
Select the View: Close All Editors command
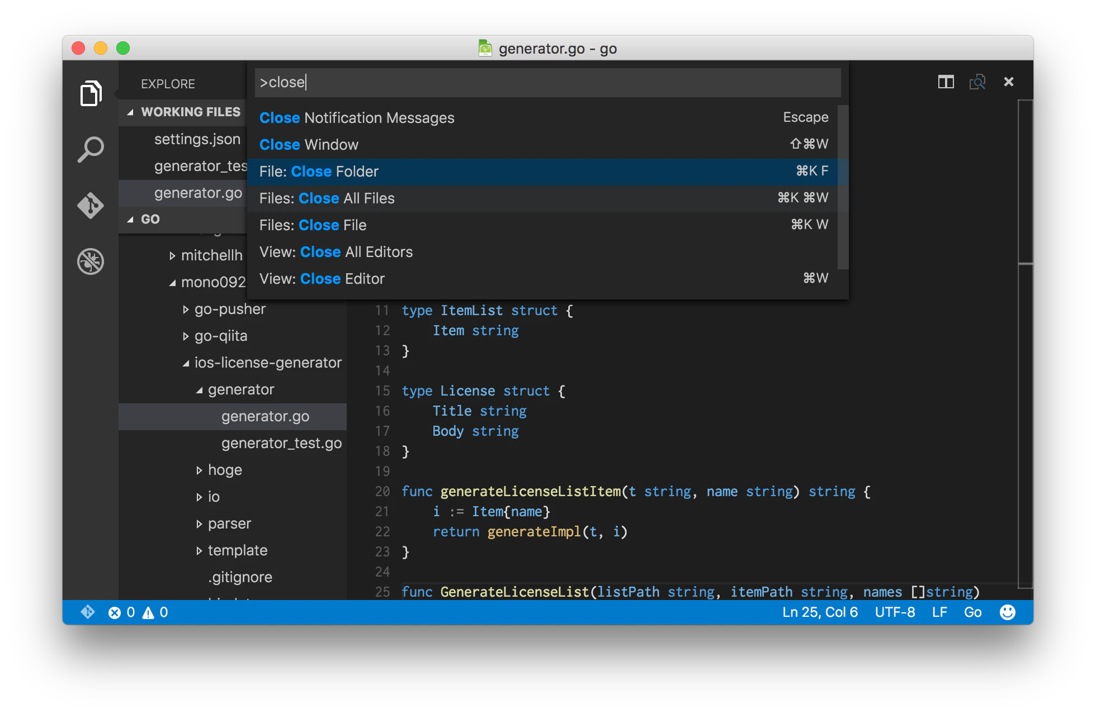pyautogui.click(x=547, y=252)
